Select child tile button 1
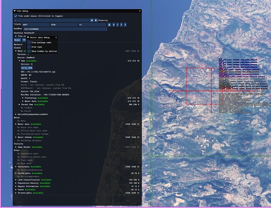The image size is (271, 208). (x=117, y=25)
